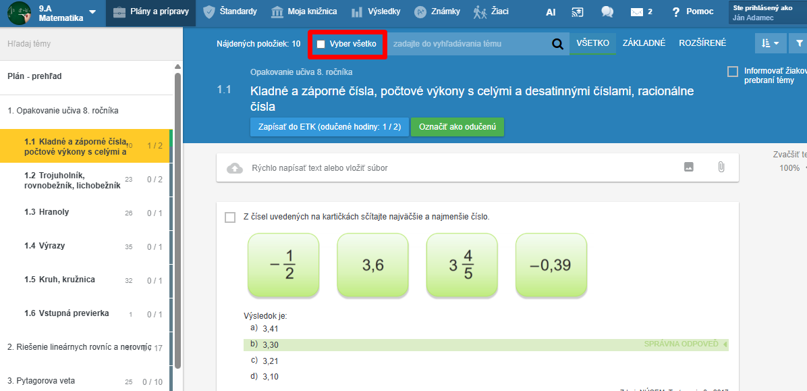
Task: Select topic 1.6 Vstupná previerka
Action: pos(86,314)
